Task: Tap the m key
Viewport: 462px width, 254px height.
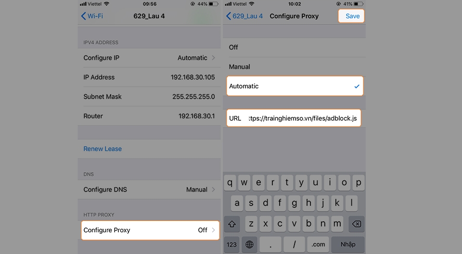Action: click(337, 224)
